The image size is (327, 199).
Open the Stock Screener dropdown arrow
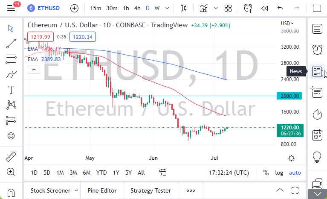76,190
